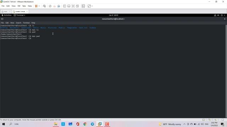The width and height of the screenshot is (227, 127).
Task: Click VMware Workstation taskbar icon
Action: coord(100,124)
